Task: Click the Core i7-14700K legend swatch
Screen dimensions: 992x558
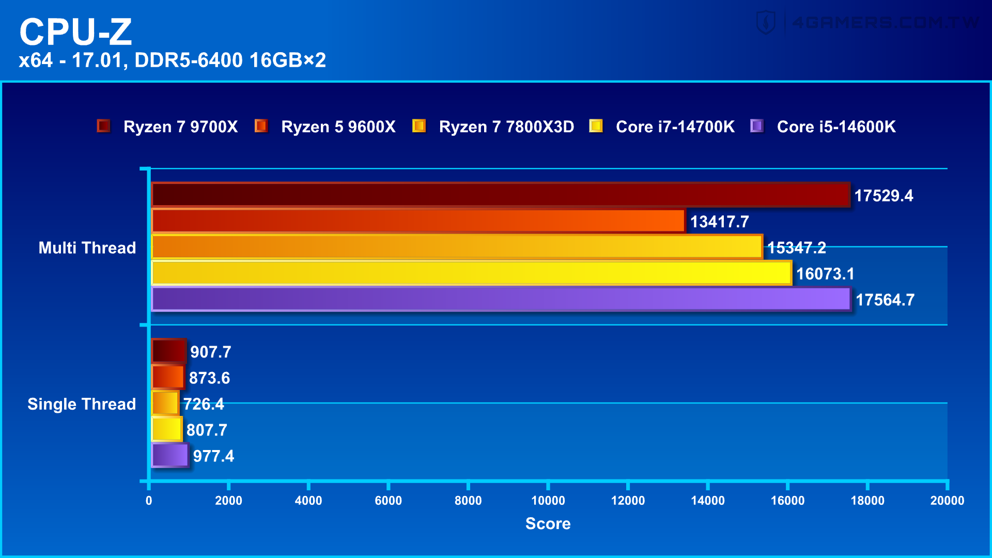Action: tap(596, 126)
